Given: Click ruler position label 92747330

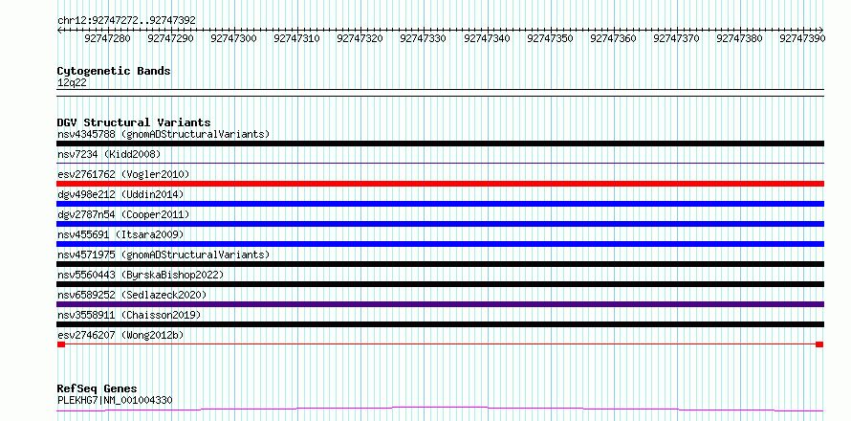Looking at the screenshot, I should [x=423, y=38].
